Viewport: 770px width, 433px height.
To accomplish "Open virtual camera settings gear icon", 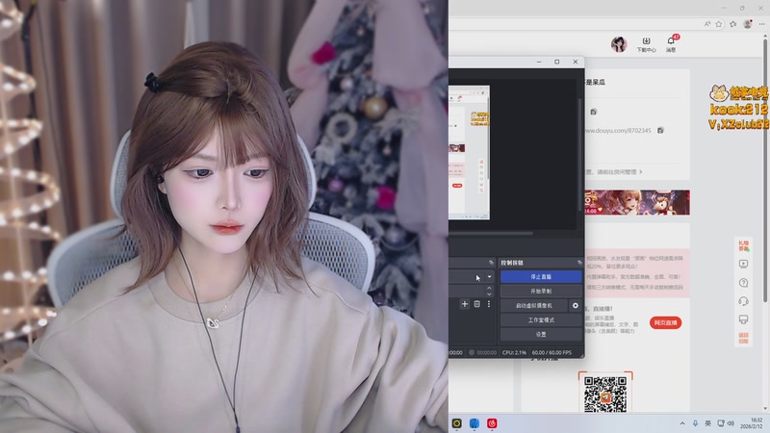I will pyautogui.click(x=576, y=305).
